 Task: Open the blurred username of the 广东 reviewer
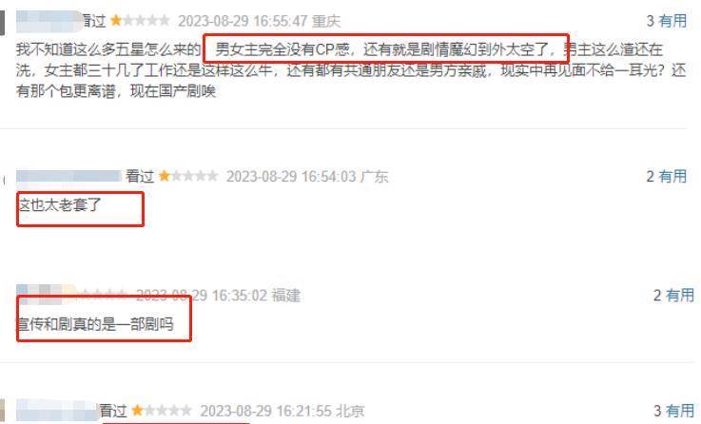(68, 176)
